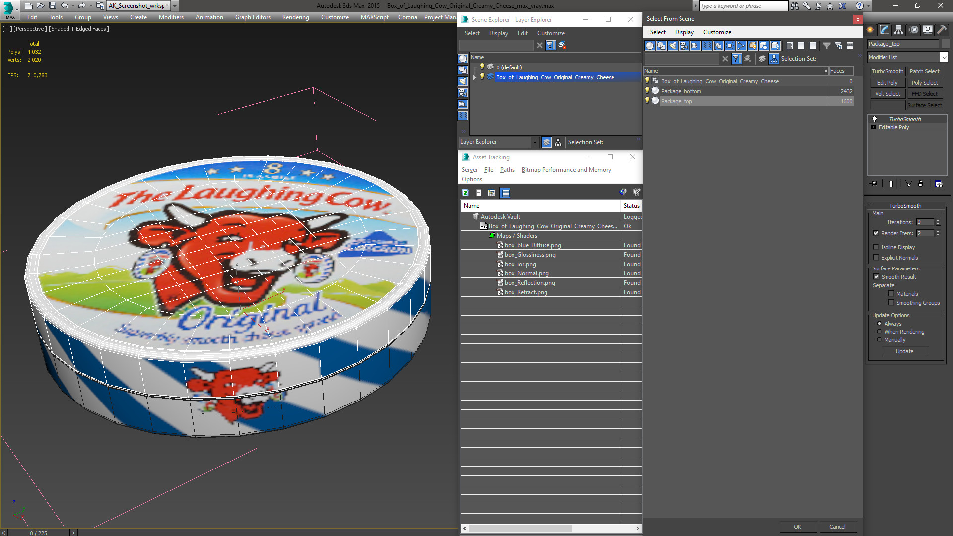Viewport: 953px width, 536px height.
Task: Toggle TurboSmooth modifier lightbulb in stack
Action: point(875,119)
